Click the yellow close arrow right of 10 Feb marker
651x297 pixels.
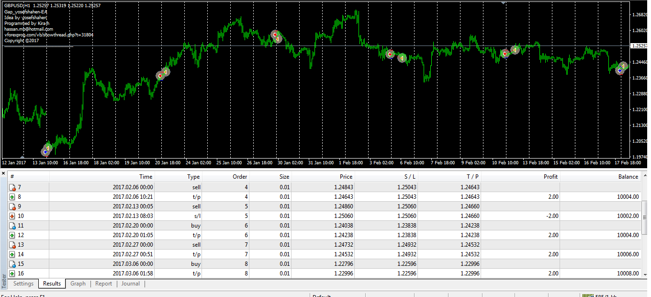515,49
